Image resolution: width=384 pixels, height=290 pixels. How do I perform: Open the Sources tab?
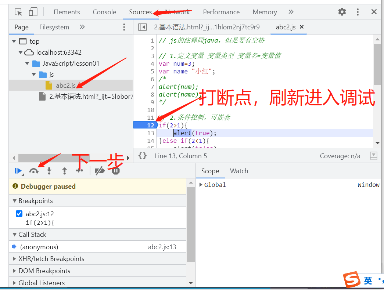click(141, 12)
